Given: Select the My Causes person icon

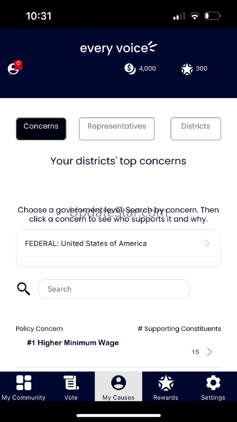Looking at the screenshot, I should (118, 382).
